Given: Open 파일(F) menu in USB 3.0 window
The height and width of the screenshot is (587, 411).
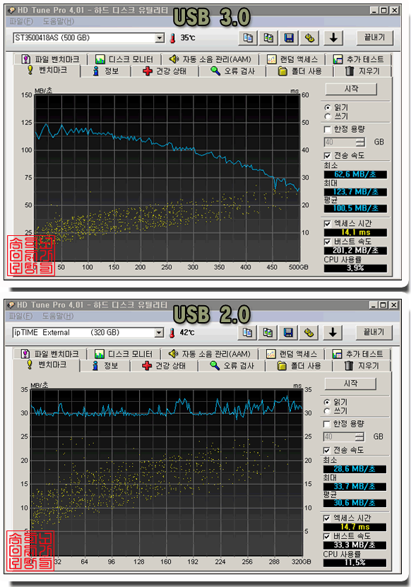Looking at the screenshot, I should pos(21,21).
